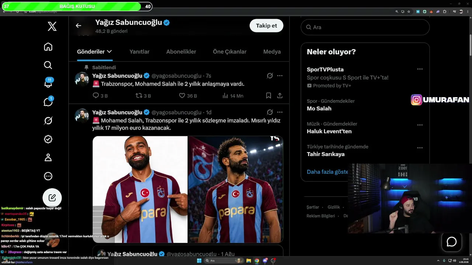This screenshot has height=265, width=472.
Task: Open Notifications bell with 11 badge
Action: [48, 83]
